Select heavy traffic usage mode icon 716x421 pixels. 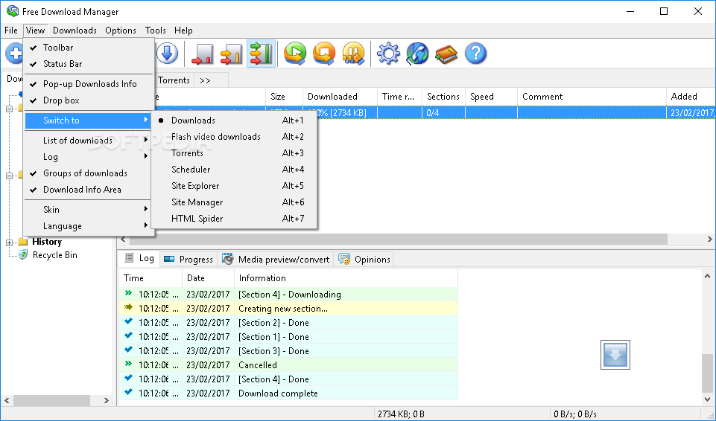(x=262, y=54)
